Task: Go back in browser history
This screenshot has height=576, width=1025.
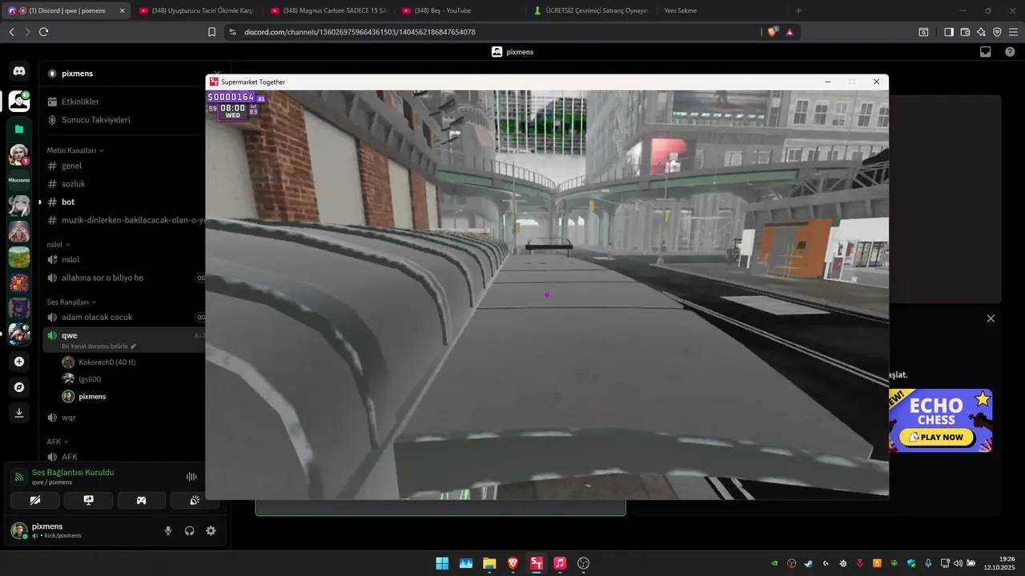Action: click(x=11, y=32)
